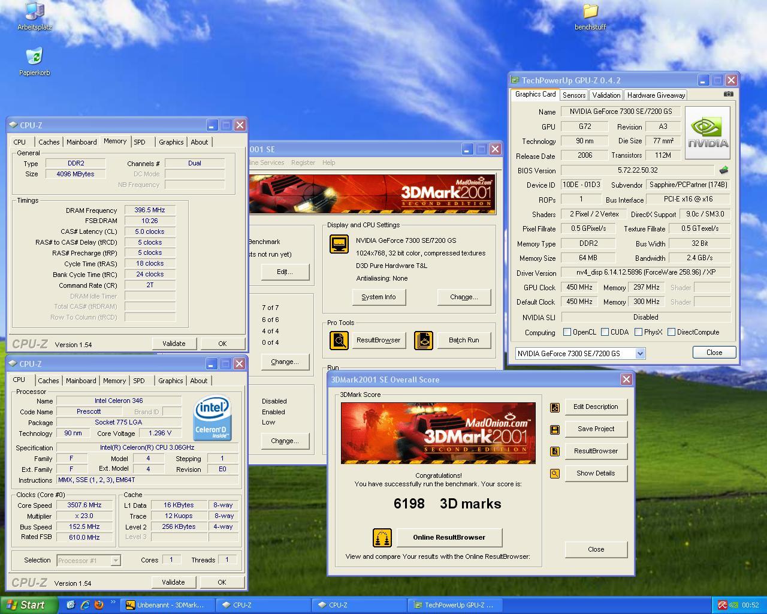Click Online ResultBrowser button
Screen dimensions: 767x614
click(449, 538)
